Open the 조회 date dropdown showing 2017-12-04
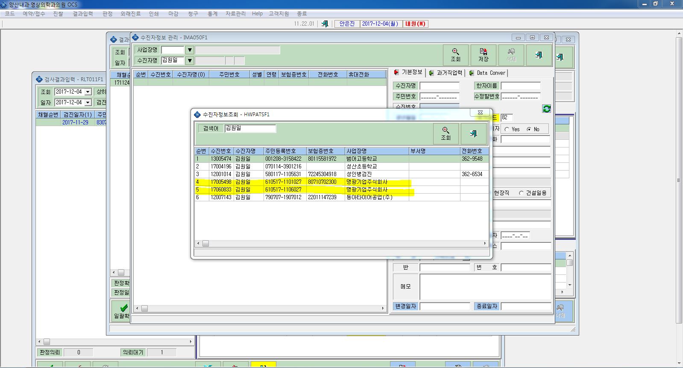The image size is (683, 368). tap(88, 92)
